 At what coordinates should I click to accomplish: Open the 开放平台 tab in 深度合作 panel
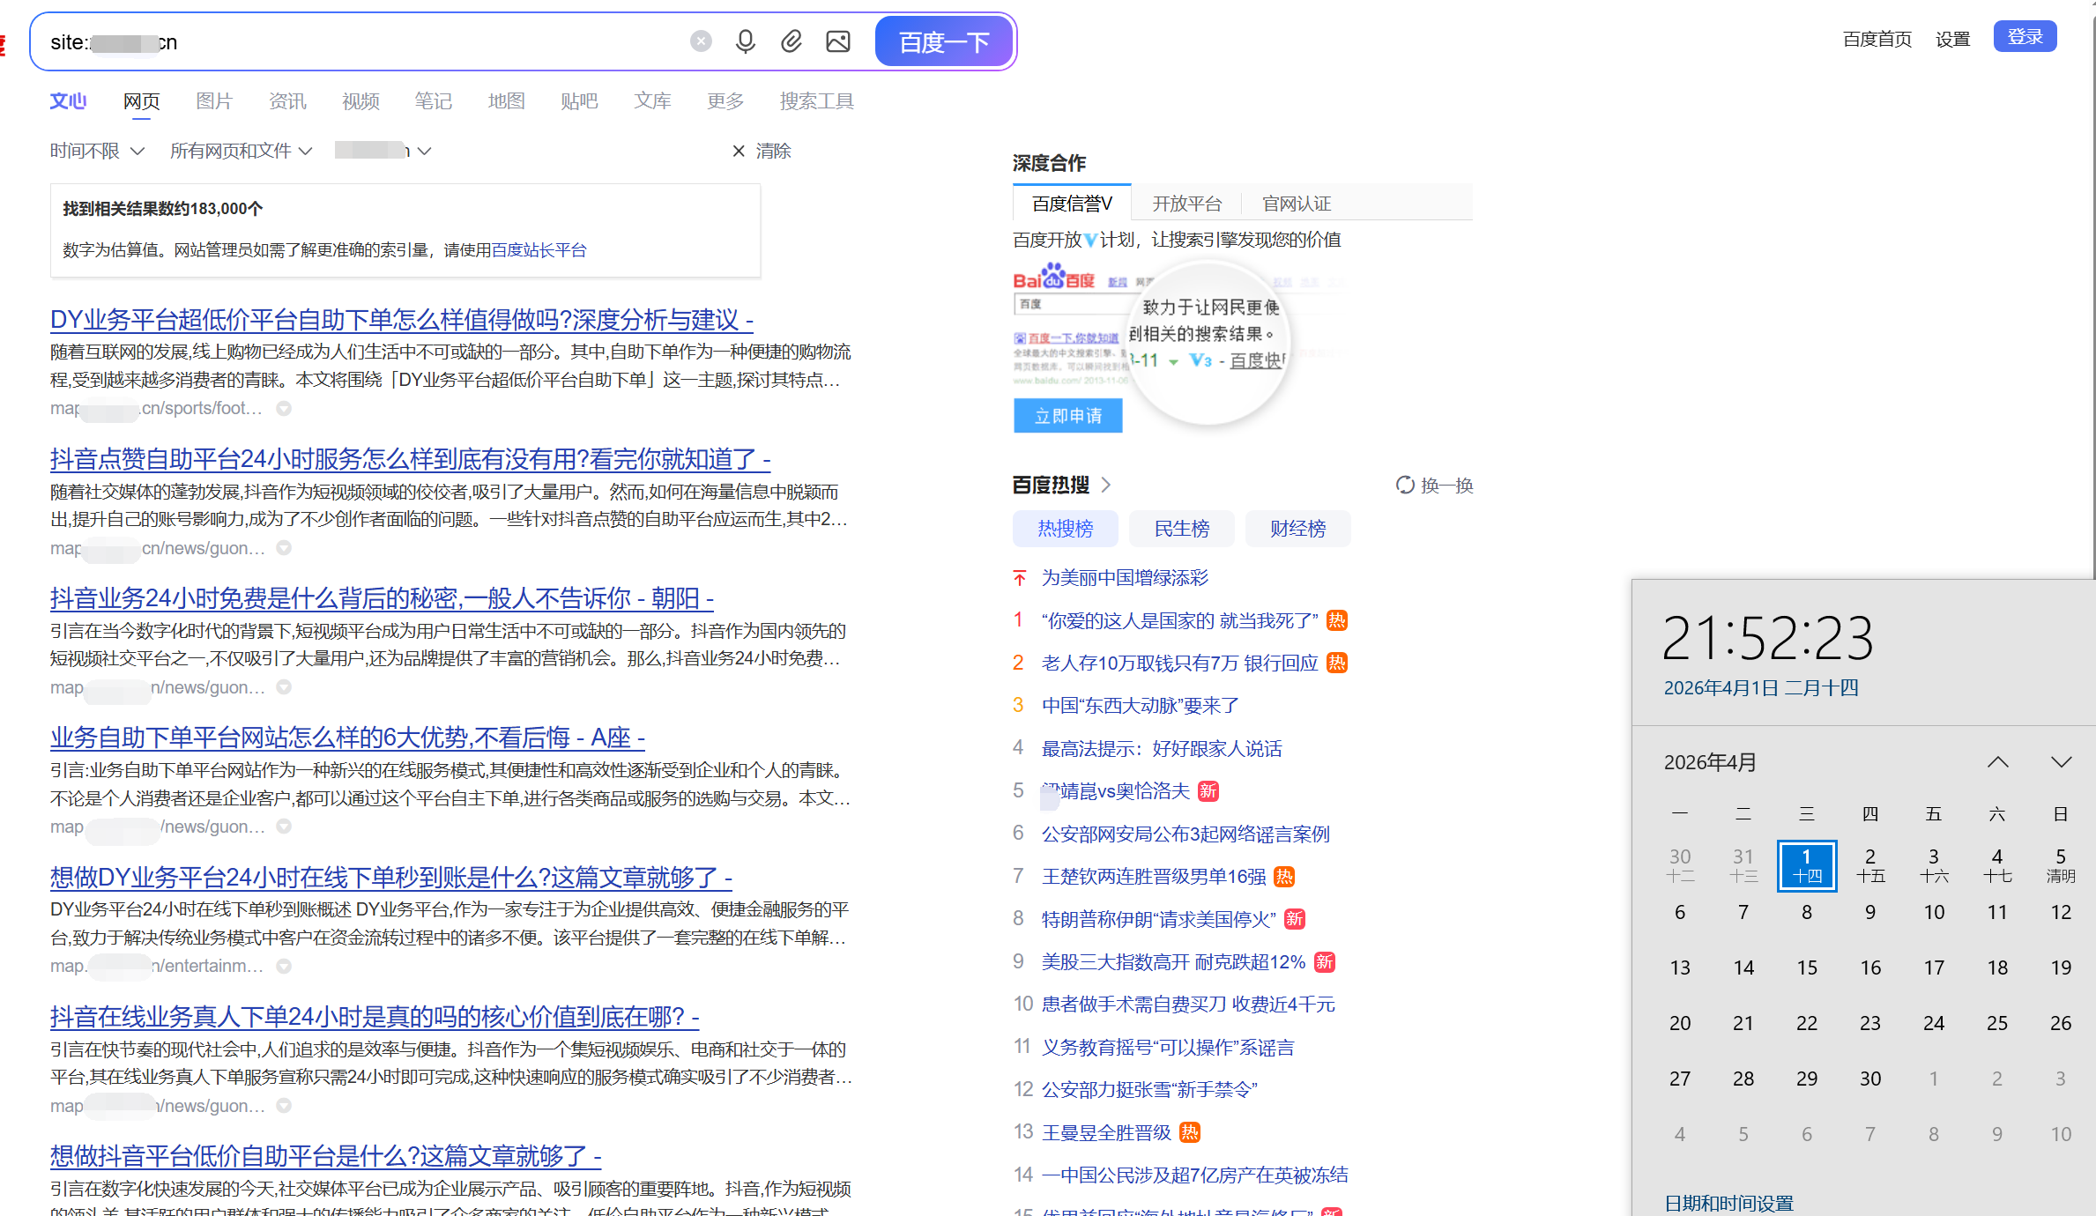(x=1187, y=203)
